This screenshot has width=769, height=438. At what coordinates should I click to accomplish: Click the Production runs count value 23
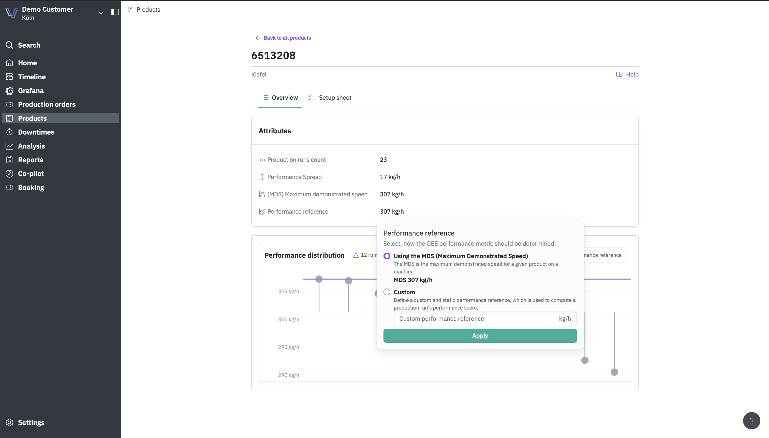click(x=383, y=160)
